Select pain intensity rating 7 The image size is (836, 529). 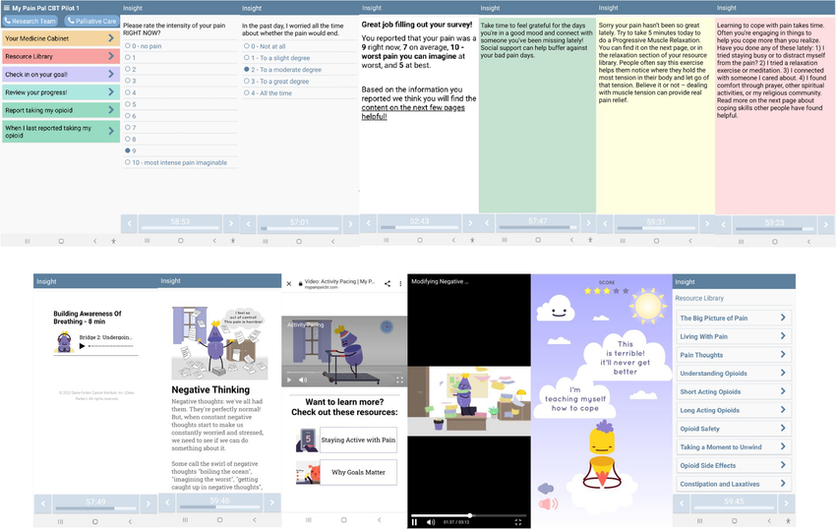pyautogui.click(x=128, y=127)
